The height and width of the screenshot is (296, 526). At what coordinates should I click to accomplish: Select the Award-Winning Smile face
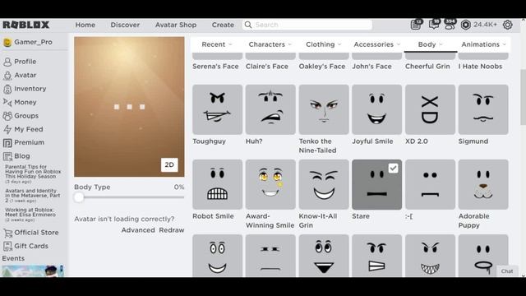tap(270, 184)
